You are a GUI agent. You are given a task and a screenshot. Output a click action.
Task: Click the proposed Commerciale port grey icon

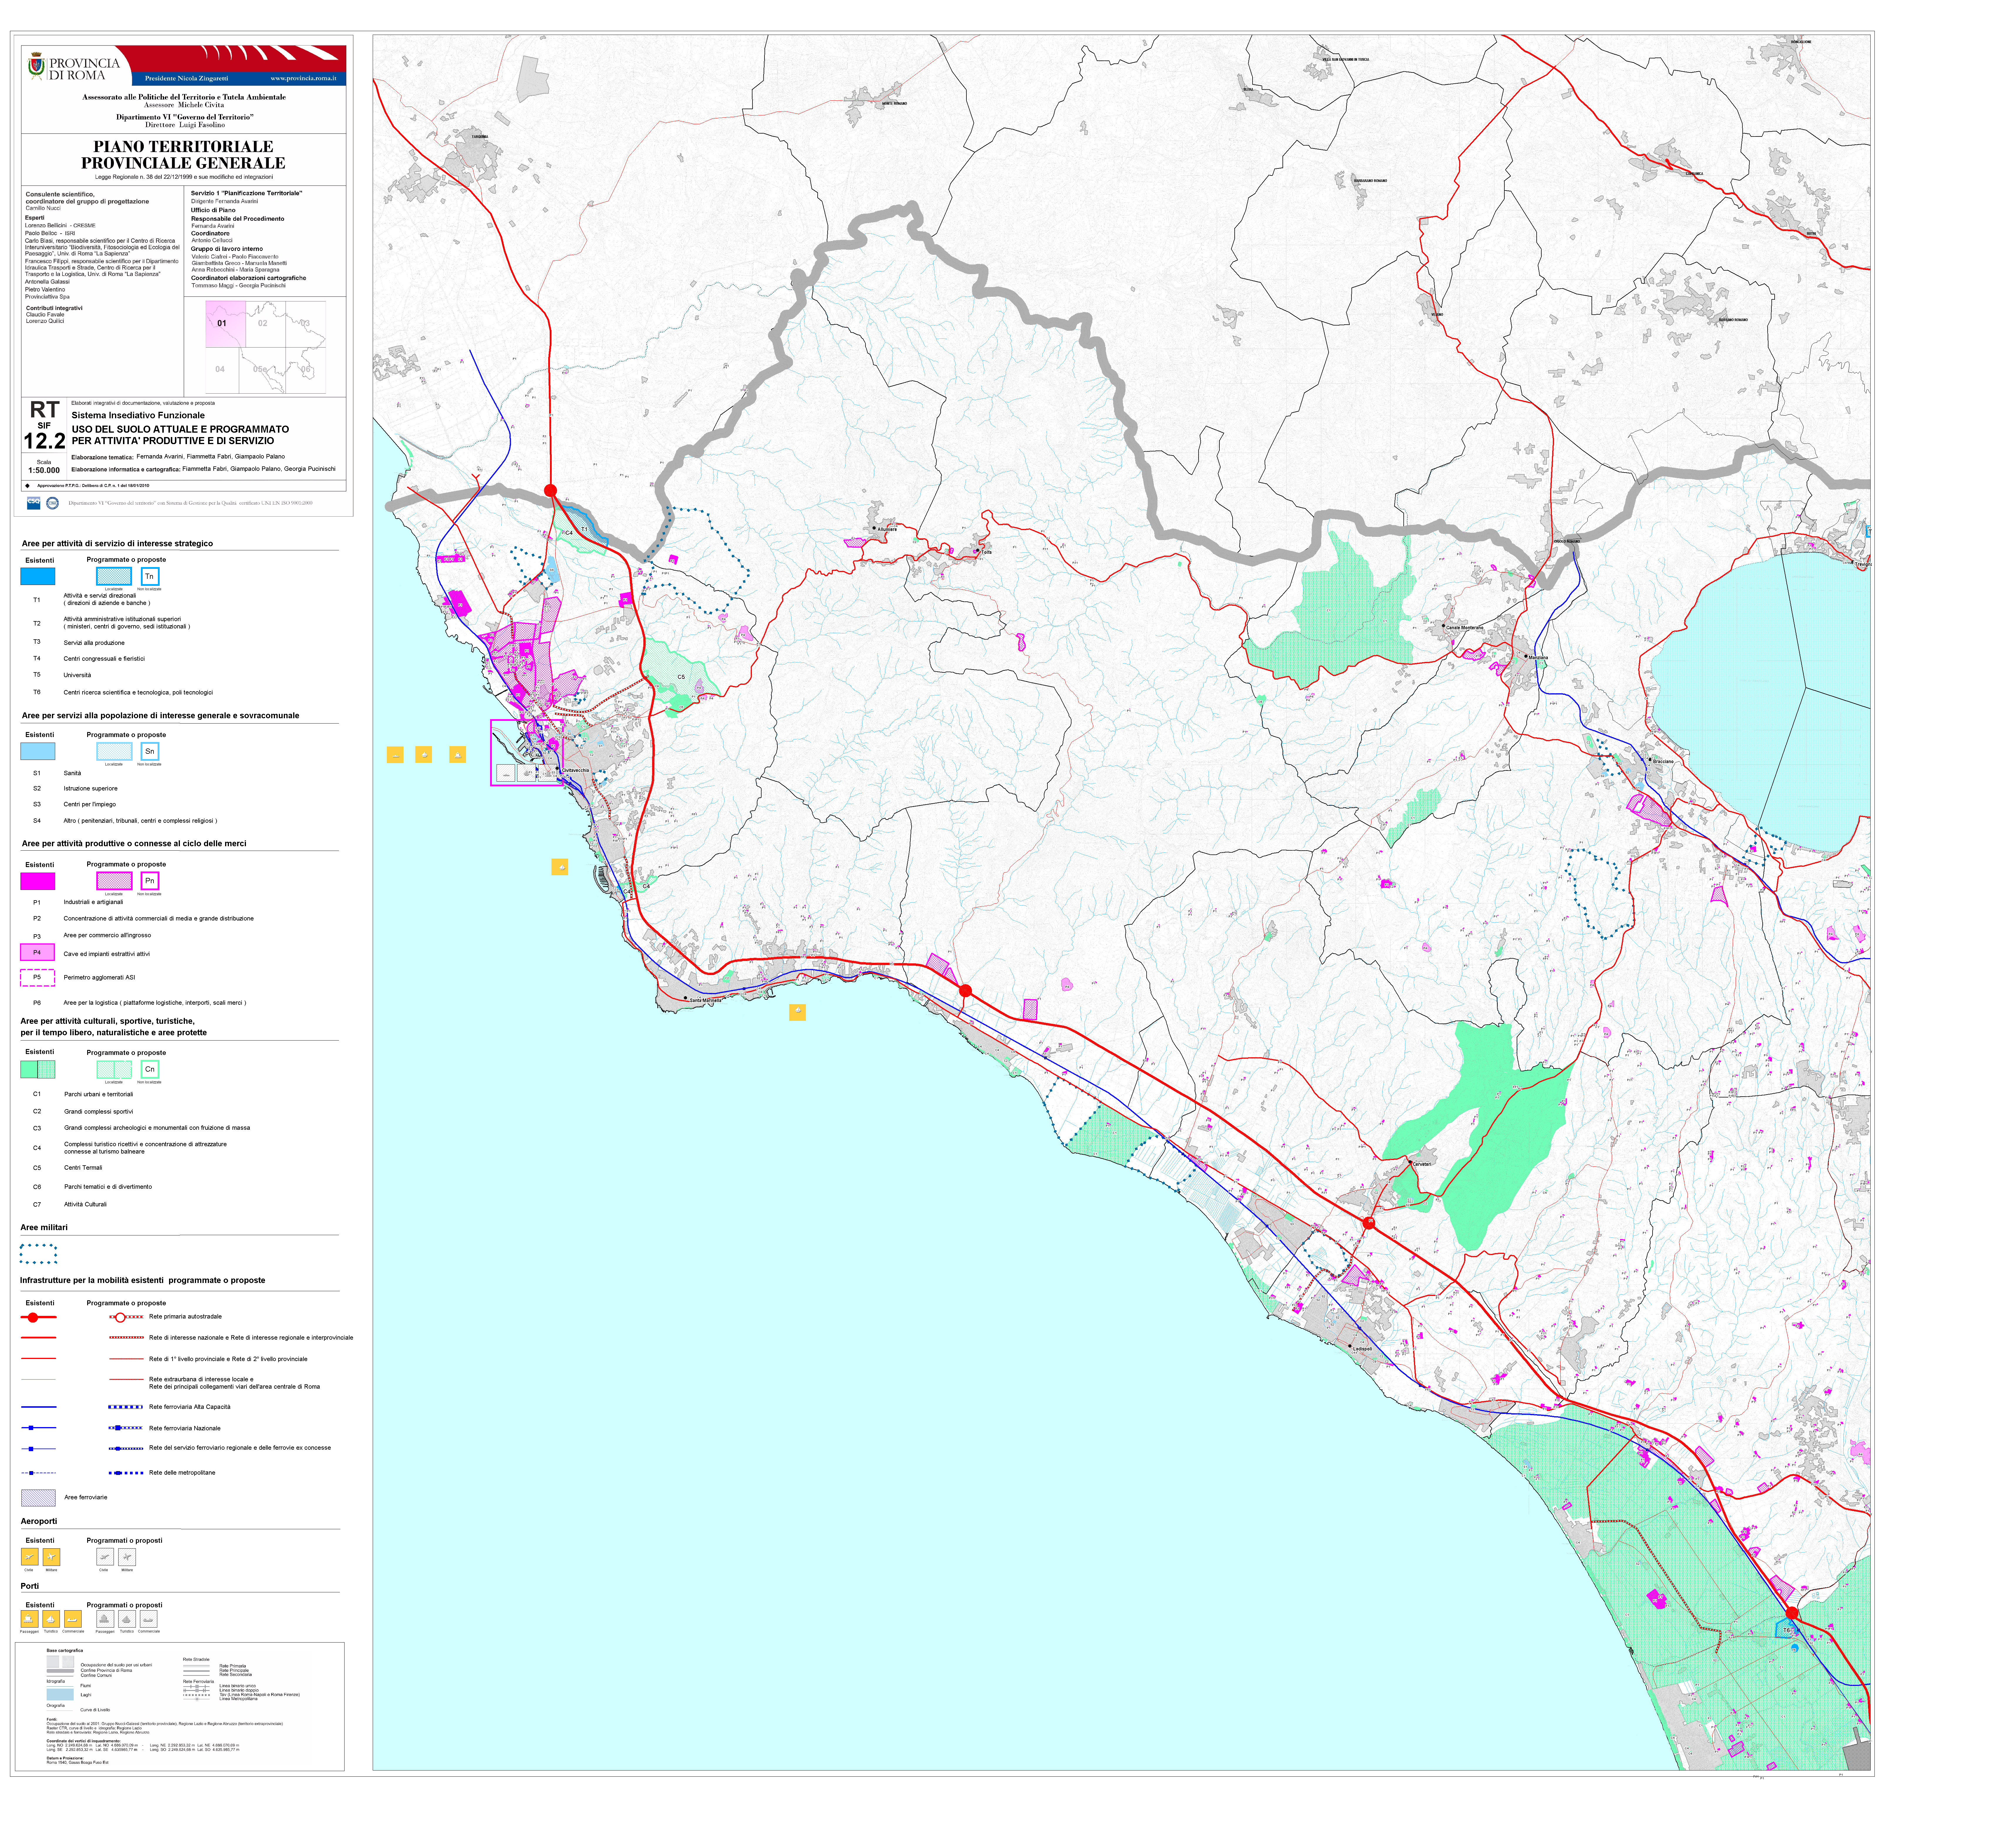(149, 1619)
